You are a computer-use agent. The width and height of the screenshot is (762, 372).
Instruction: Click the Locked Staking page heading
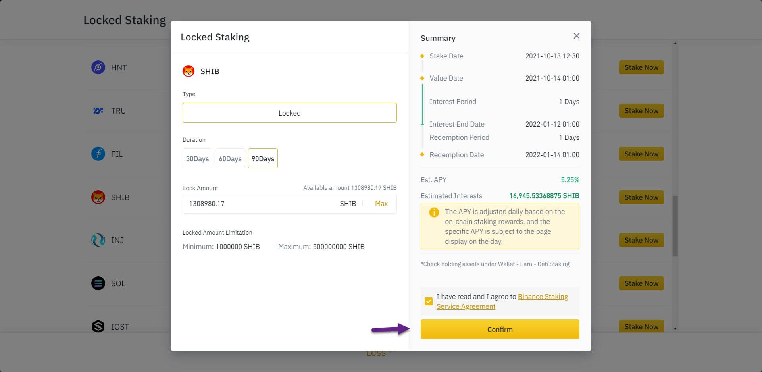[125, 20]
